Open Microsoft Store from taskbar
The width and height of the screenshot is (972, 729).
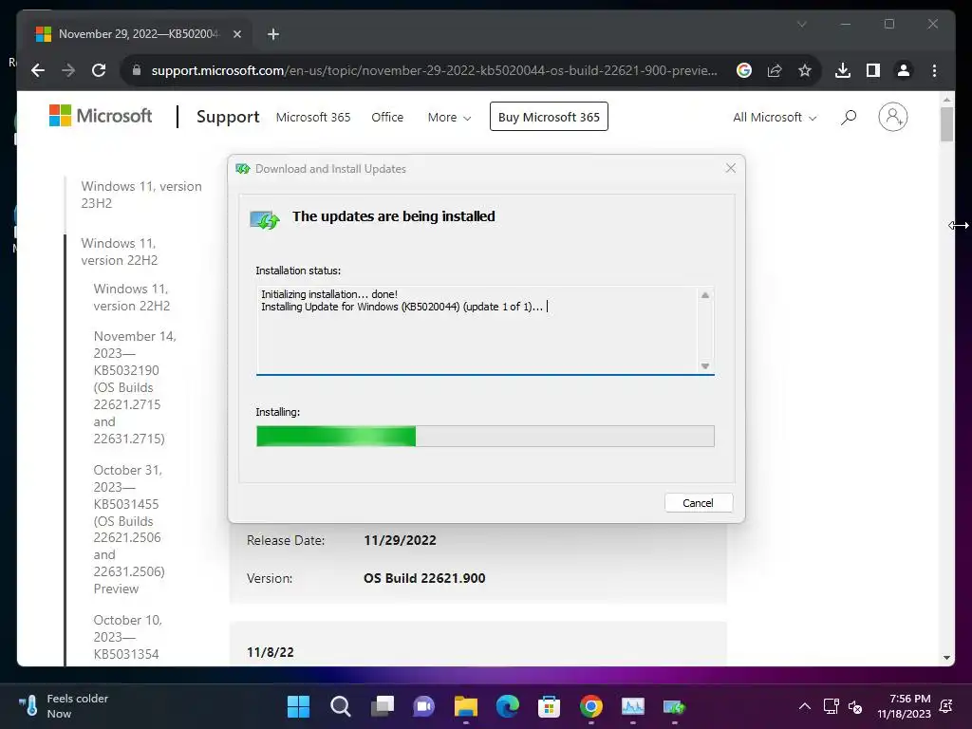point(550,706)
